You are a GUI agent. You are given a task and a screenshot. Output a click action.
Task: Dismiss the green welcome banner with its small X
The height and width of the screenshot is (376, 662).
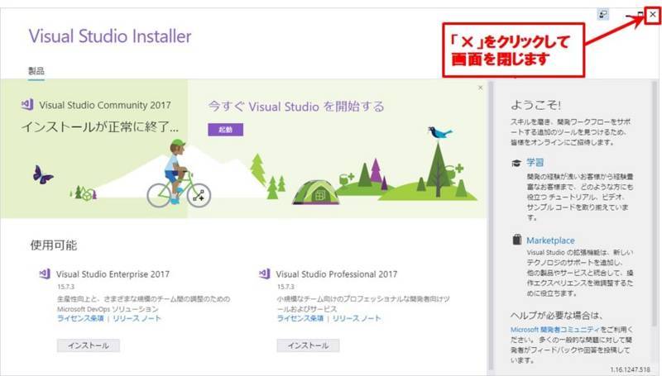(x=480, y=88)
